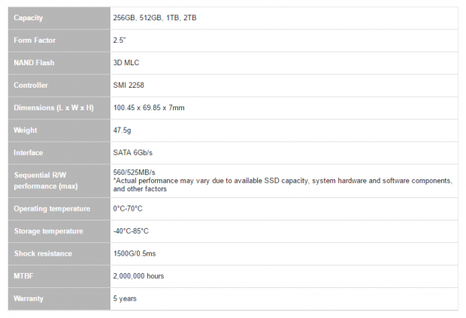Click the Capacity row label
The image size is (466, 318).
pos(29,18)
